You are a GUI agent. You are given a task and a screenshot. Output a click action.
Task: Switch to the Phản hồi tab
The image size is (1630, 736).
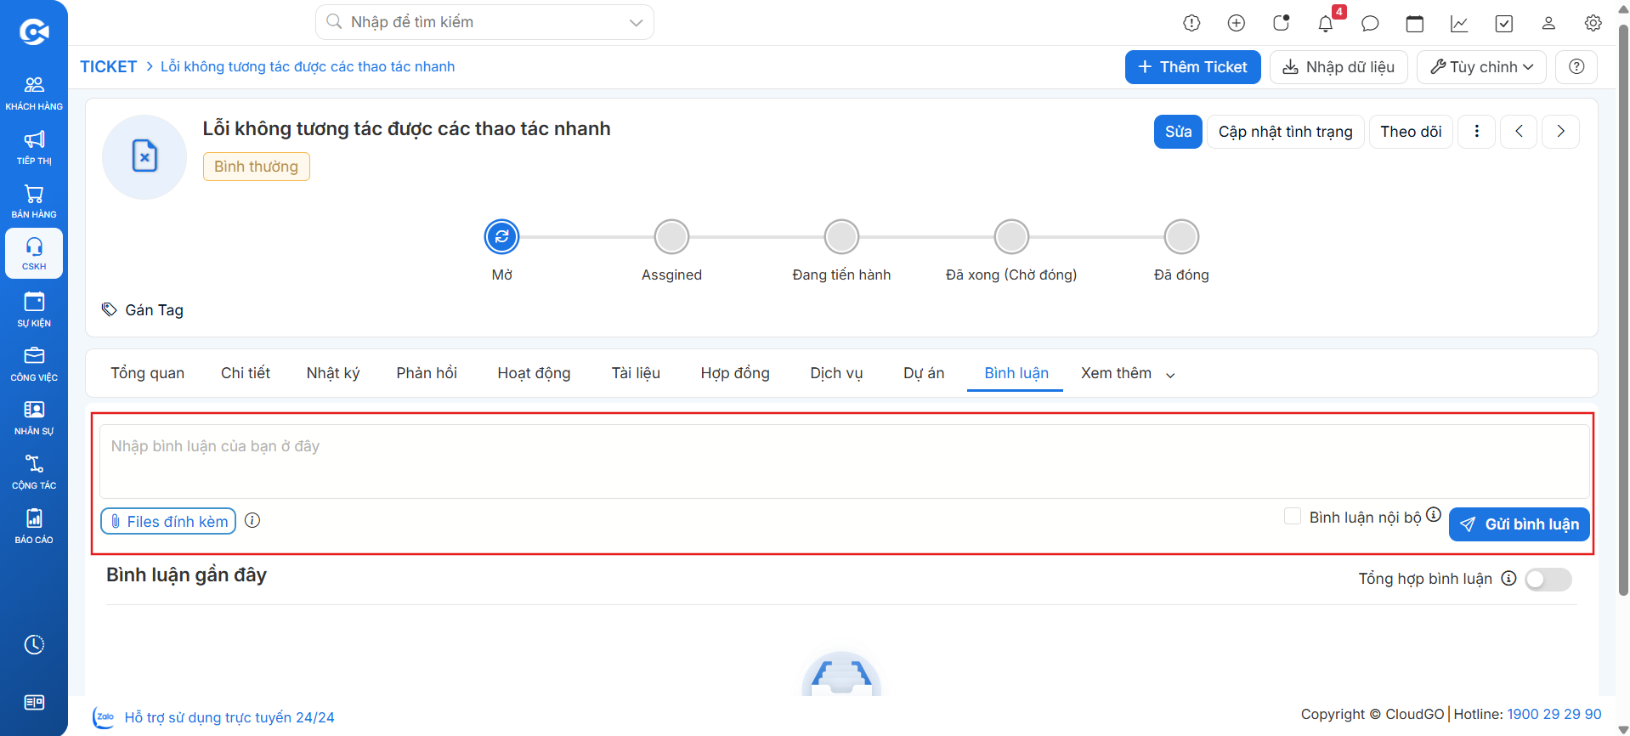tap(427, 373)
